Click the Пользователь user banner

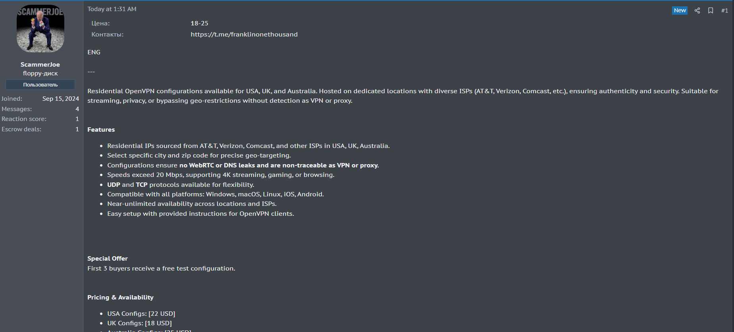pyautogui.click(x=40, y=84)
